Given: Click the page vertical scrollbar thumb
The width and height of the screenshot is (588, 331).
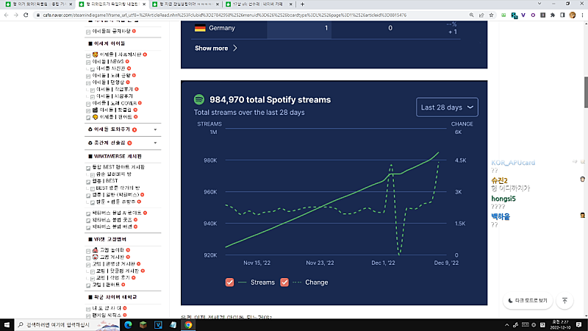Looking at the screenshot, I should click(x=585, y=93).
